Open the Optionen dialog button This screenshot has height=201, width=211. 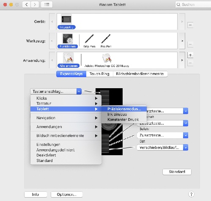(66, 195)
